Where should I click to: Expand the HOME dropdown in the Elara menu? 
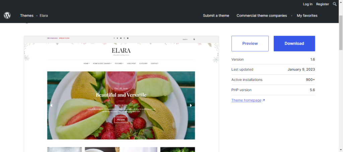87,63
